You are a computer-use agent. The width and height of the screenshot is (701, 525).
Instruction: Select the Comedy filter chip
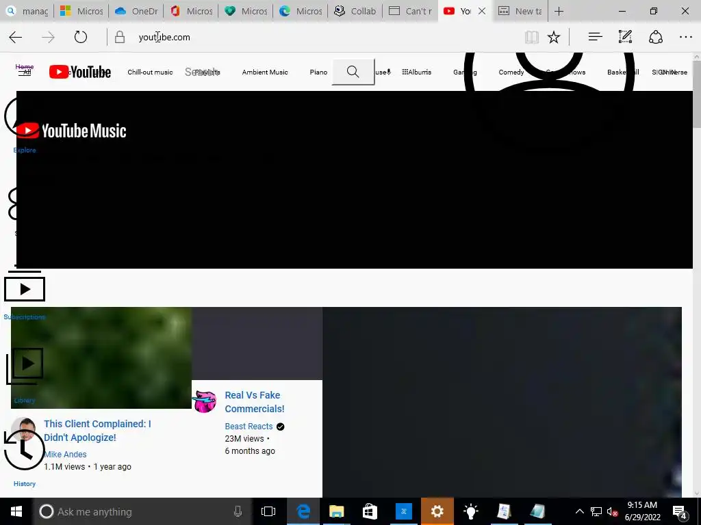[x=511, y=72]
